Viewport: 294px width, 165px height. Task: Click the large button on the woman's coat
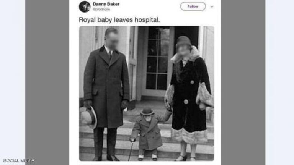click(186, 102)
